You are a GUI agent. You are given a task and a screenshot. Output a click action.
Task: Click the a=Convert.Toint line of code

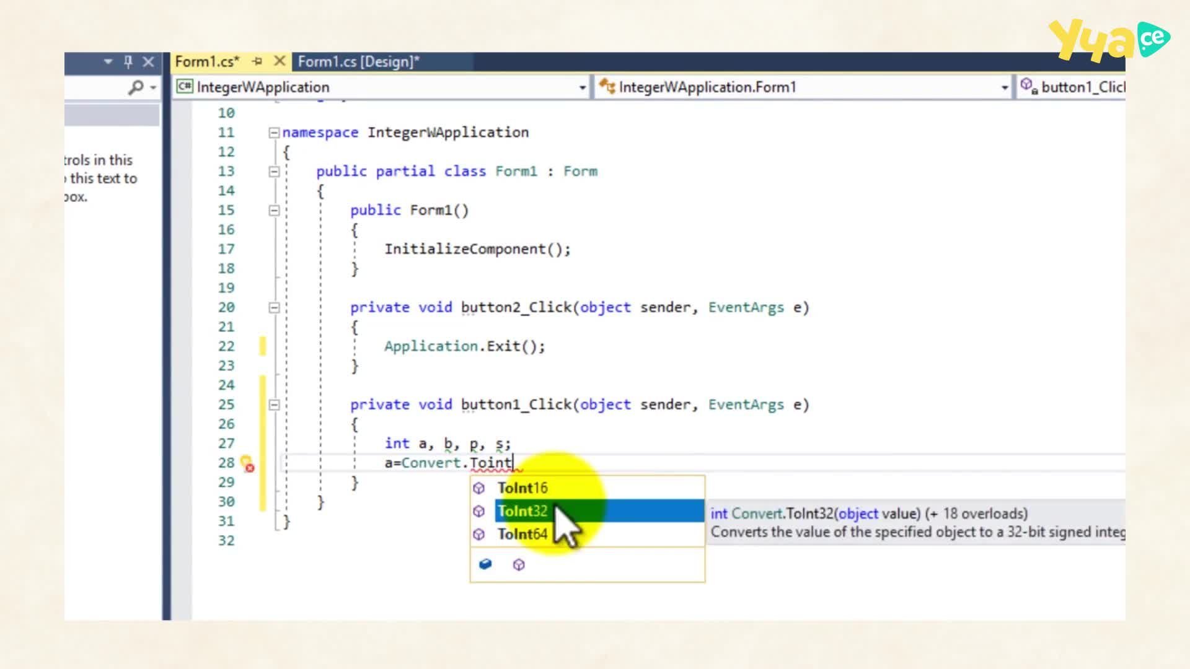448,463
